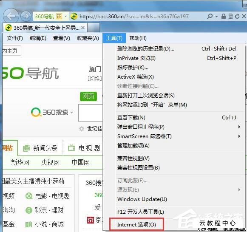
Task: Open the 查看(V) menu
Action: pos(62,38)
